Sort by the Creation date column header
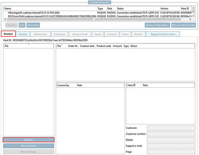This screenshot has height=155, width=199. [x=87, y=46]
